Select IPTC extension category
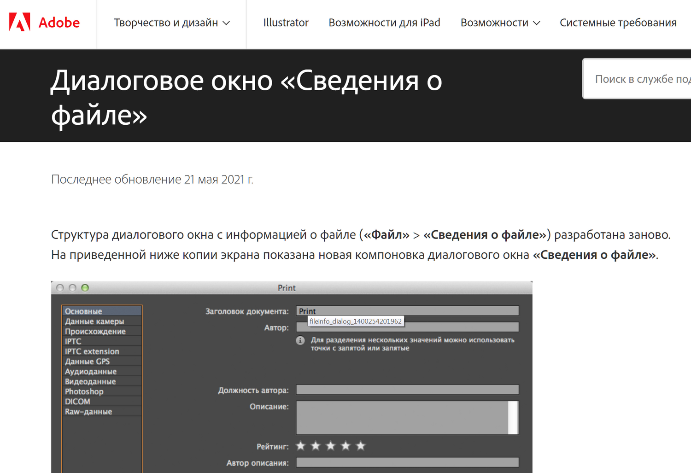This screenshot has height=473, width=691. (x=102, y=351)
